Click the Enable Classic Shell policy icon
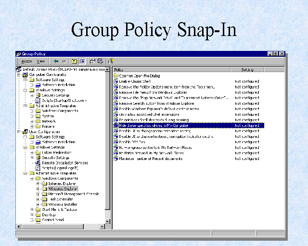 coord(116,82)
